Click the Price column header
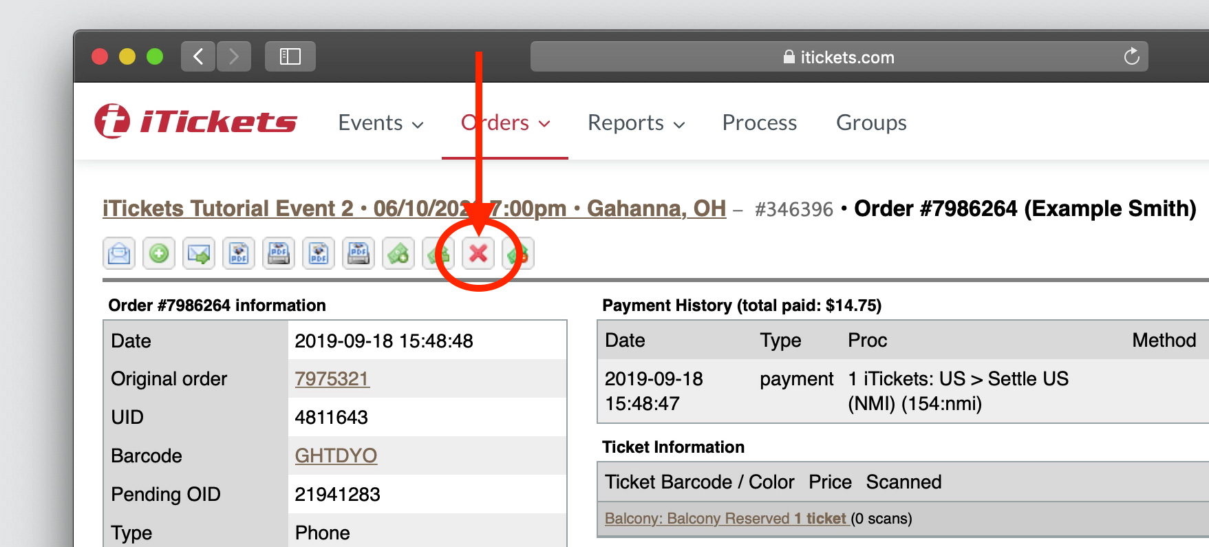 click(x=830, y=482)
